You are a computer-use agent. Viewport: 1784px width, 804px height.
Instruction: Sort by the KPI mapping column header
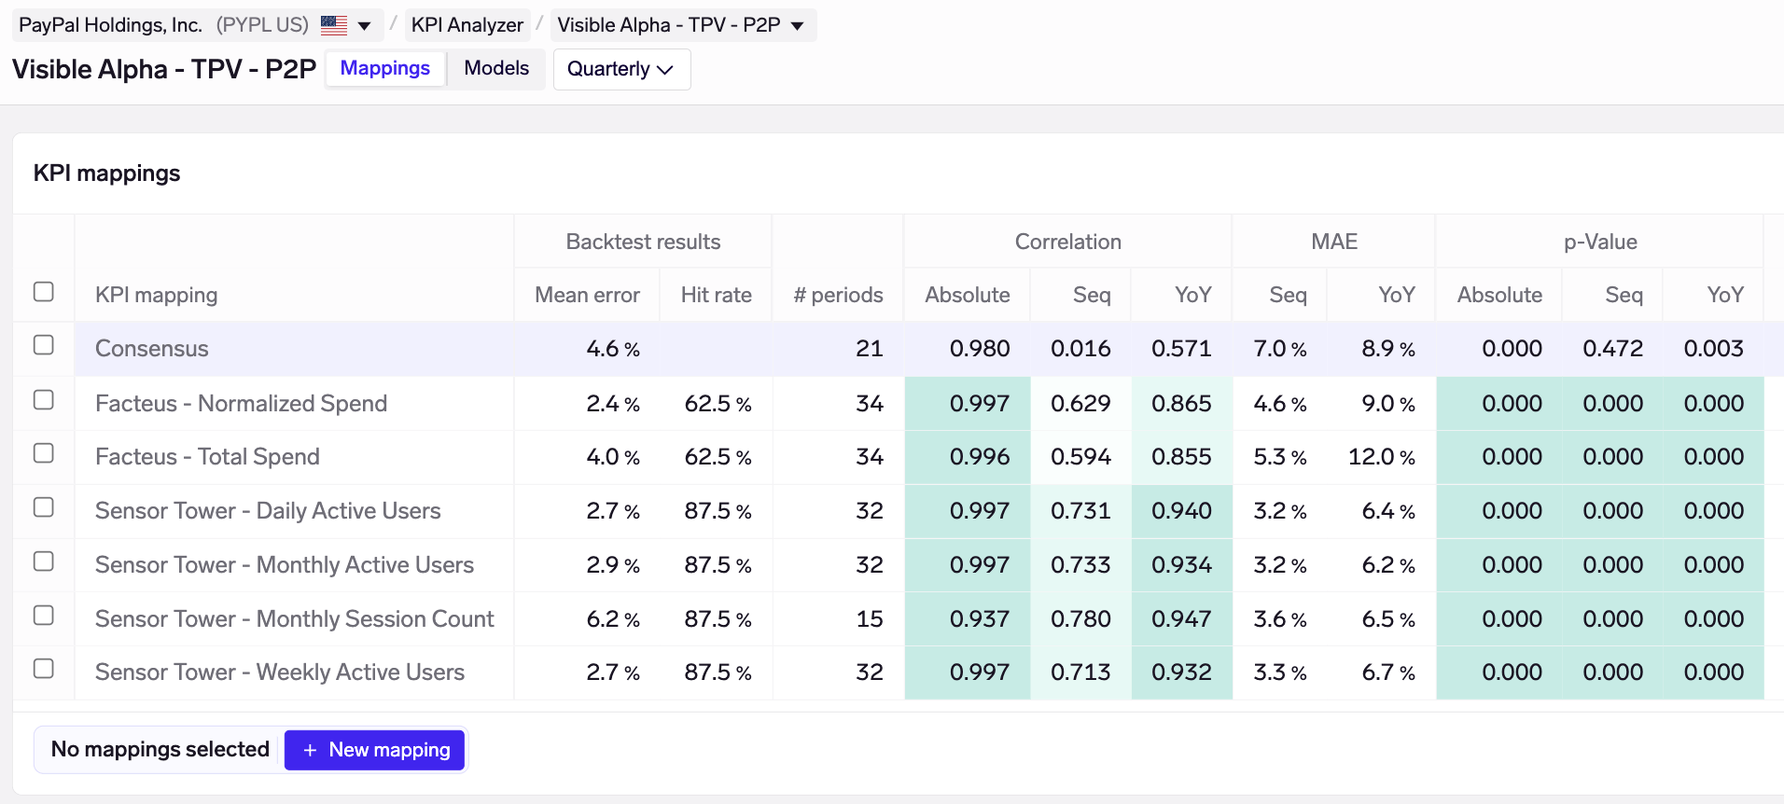click(x=156, y=295)
